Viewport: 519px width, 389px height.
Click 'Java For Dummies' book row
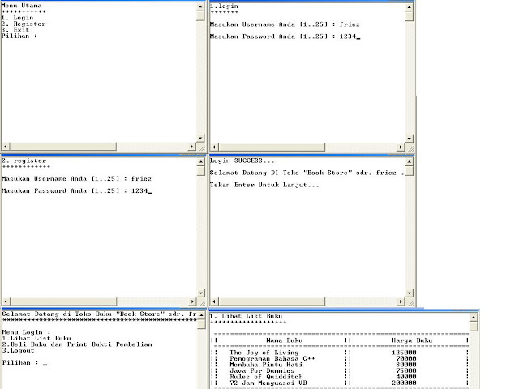[262, 371]
